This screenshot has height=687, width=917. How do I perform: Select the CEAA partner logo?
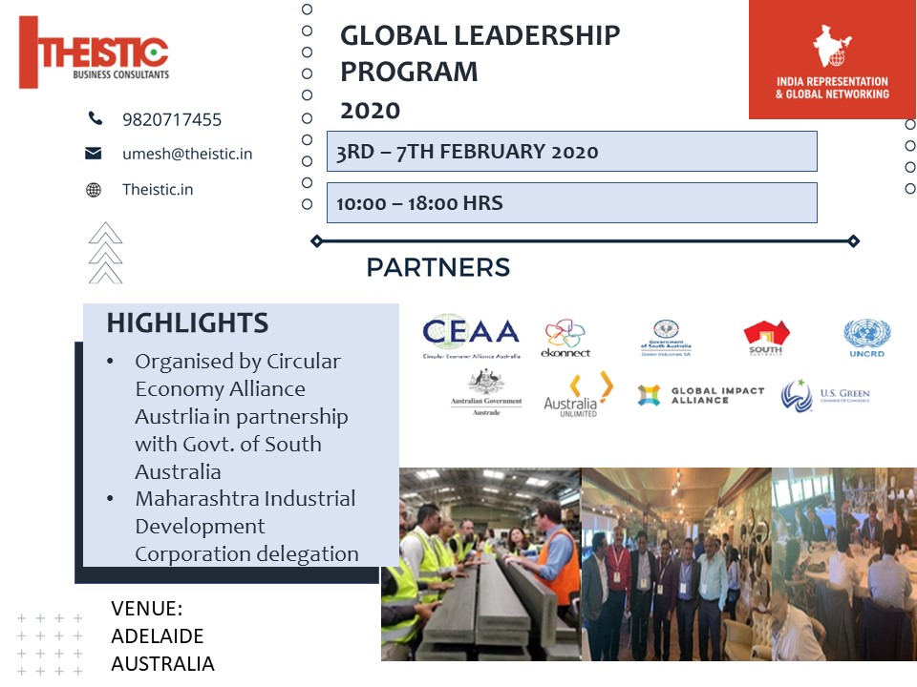471,337
